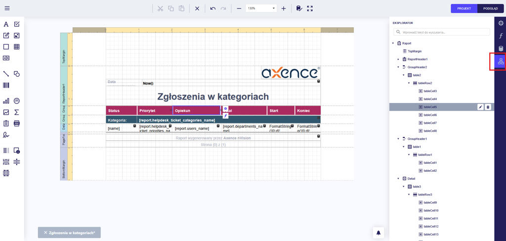506x241 pixels.
Task: Pick the Barcode control in toolbox
Action: 6,86
